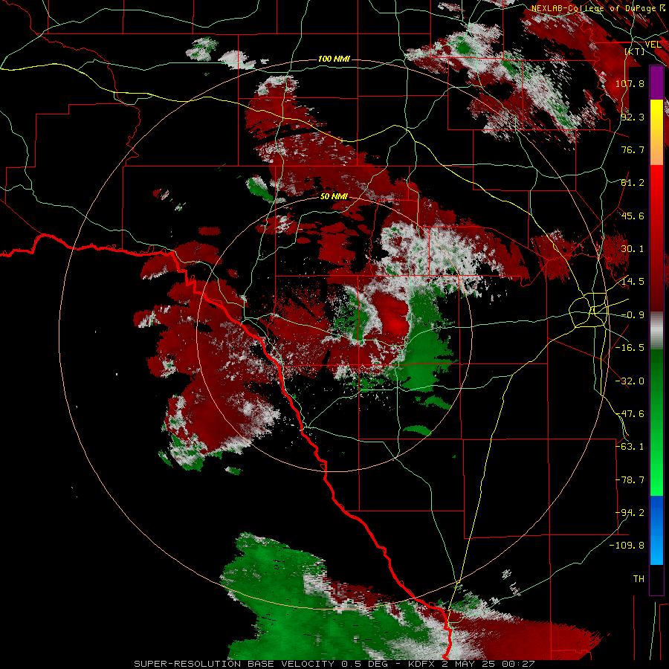The height and width of the screenshot is (669, 669).
Task: Click the -109.8 legend value
Action: pyautogui.click(x=627, y=546)
